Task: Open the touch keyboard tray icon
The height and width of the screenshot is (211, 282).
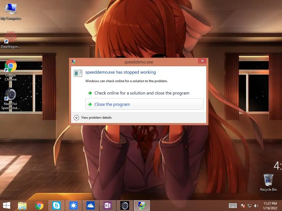Action: tap(233, 206)
